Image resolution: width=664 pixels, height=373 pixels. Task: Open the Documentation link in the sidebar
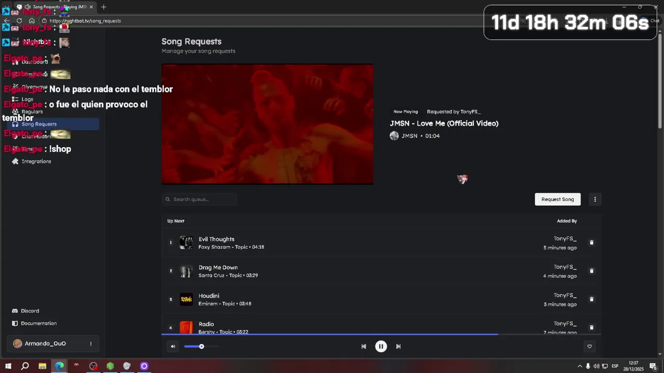[38, 323]
